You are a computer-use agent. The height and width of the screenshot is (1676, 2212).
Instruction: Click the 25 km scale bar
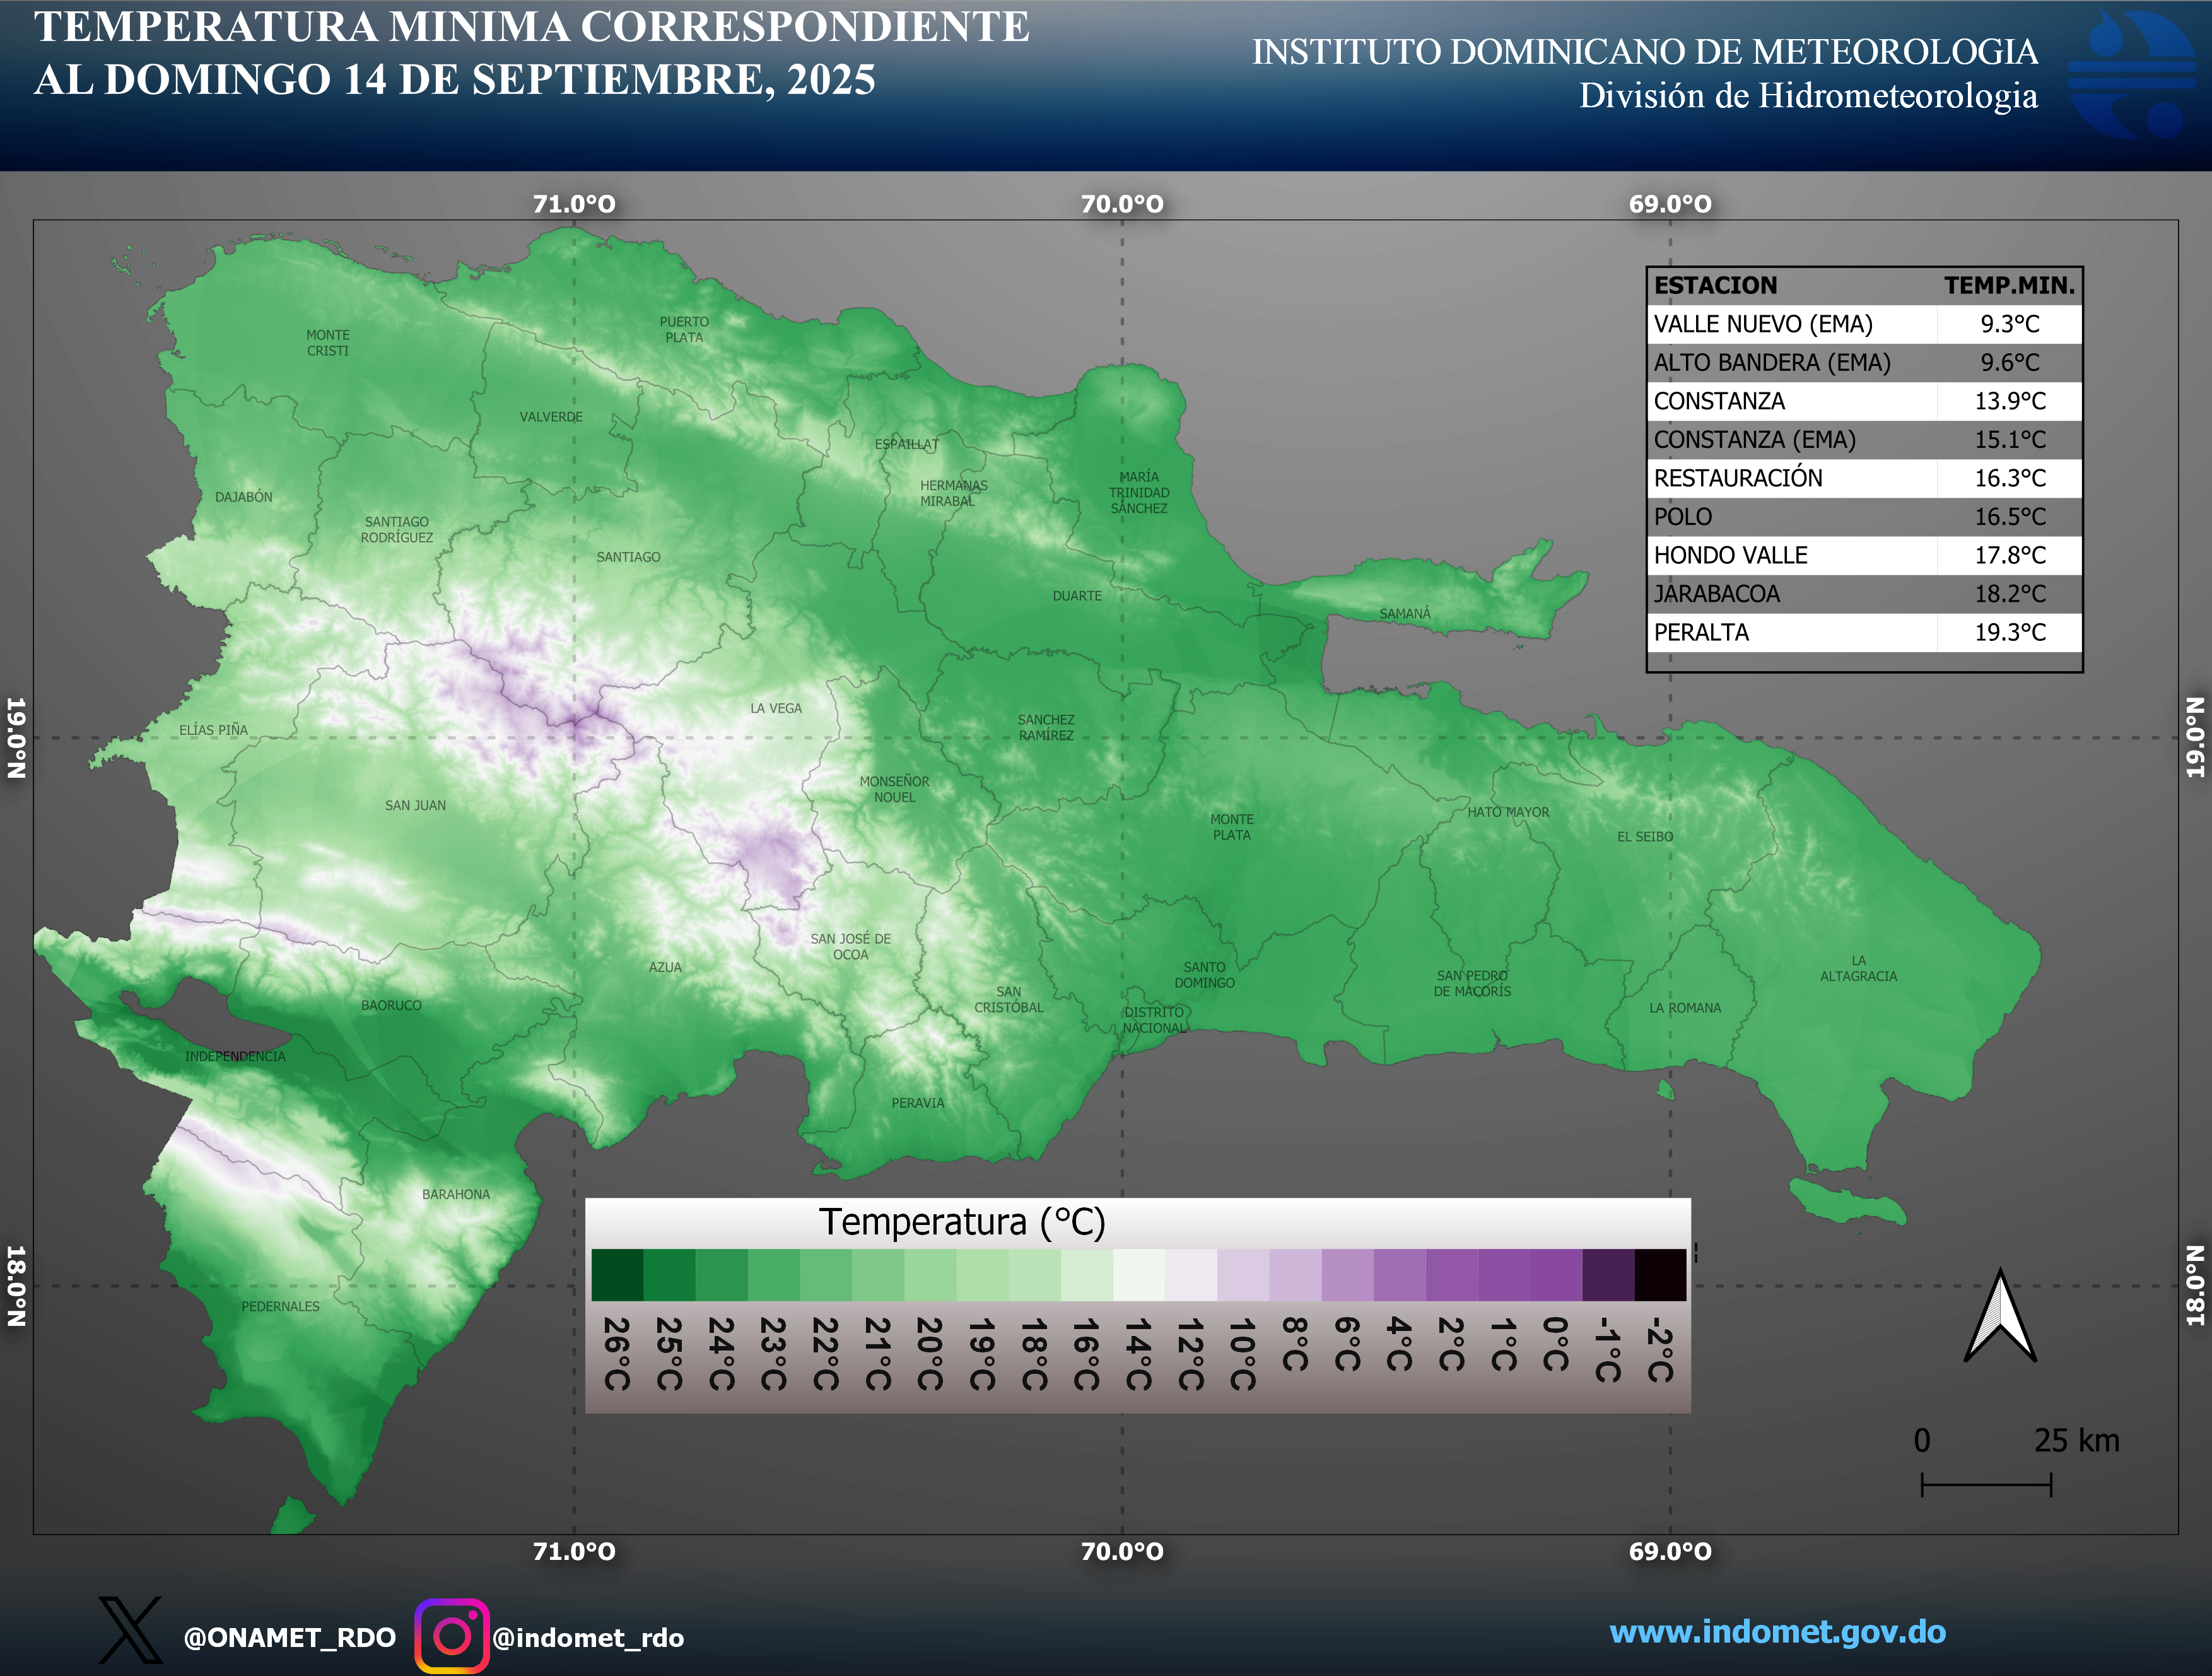coord(1986,1484)
